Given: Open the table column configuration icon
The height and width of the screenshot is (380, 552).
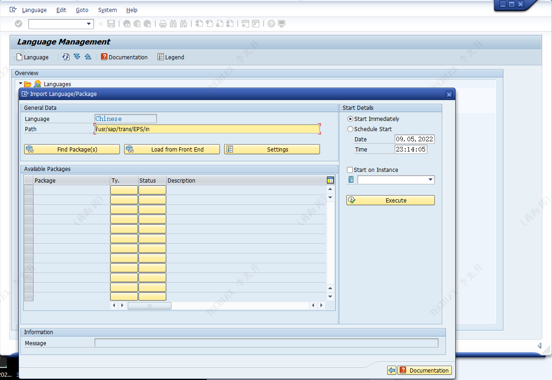Looking at the screenshot, I should coord(330,180).
